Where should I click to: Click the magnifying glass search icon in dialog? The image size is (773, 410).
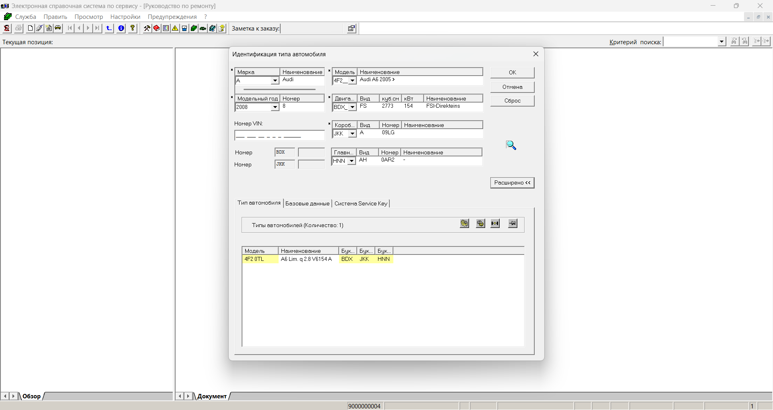[511, 145]
